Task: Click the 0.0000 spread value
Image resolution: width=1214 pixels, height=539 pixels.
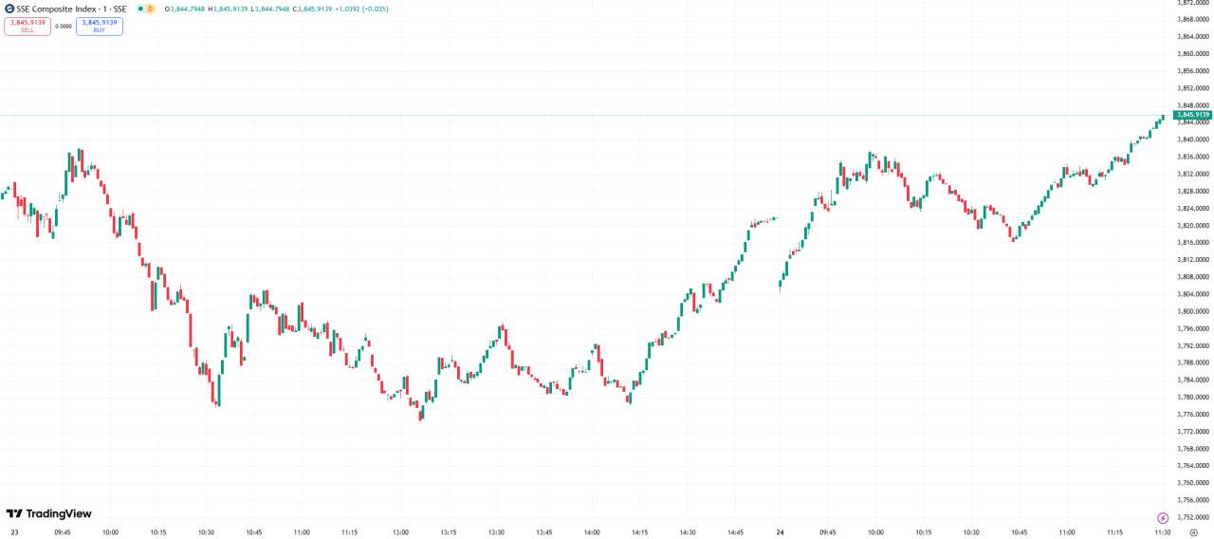Action: pos(64,27)
